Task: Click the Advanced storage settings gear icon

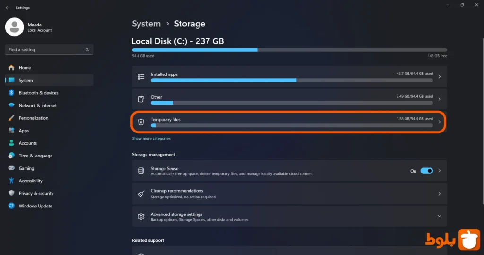Action: point(141,216)
